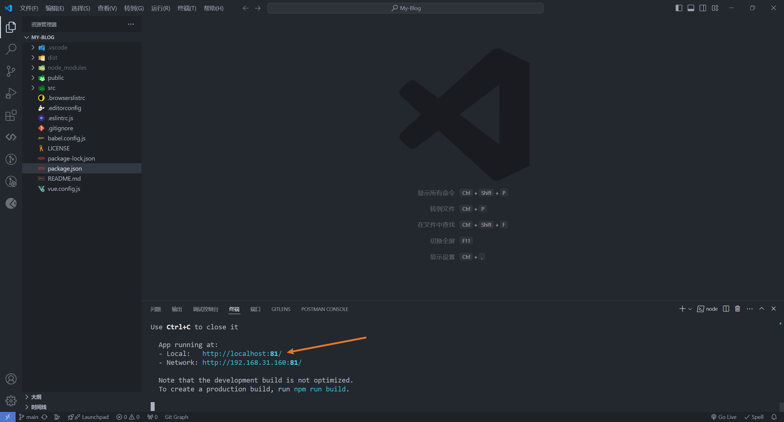This screenshot has height=422, width=784.
Task: Expand the public folder
Action: (x=33, y=78)
